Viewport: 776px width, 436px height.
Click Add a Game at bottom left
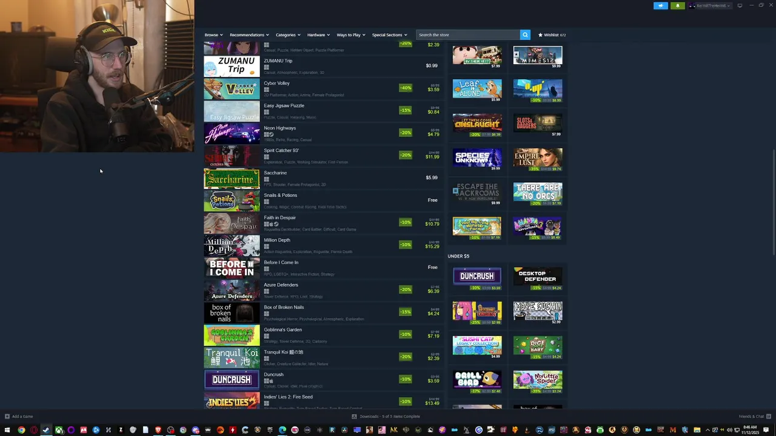pos(19,417)
